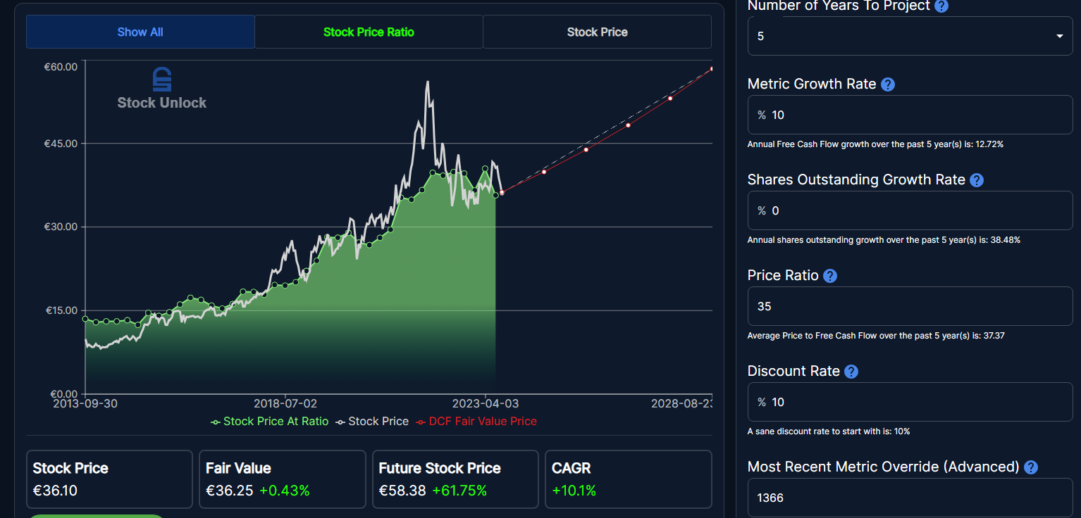Click the Discount Rate question mark icon
The height and width of the screenshot is (518, 1081).
pos(851,372)
